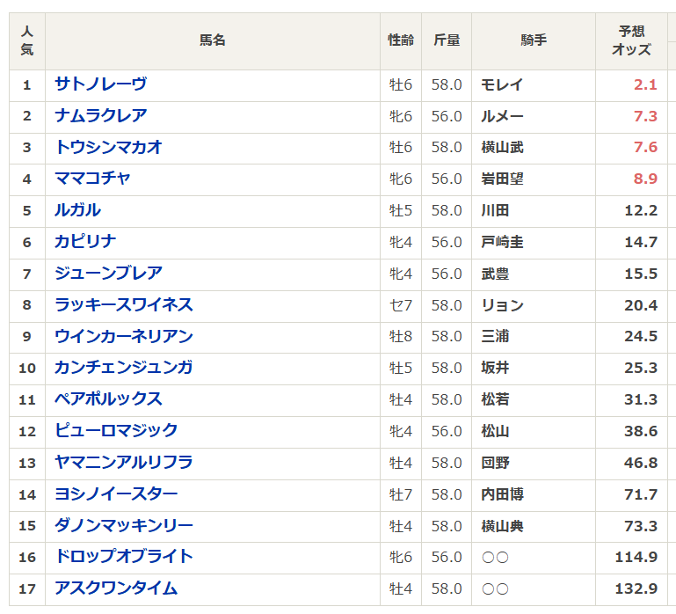The width and height of the screenshot is (676, 614).
Task: Open ドロップオブライト link
Action: [123, 557]
